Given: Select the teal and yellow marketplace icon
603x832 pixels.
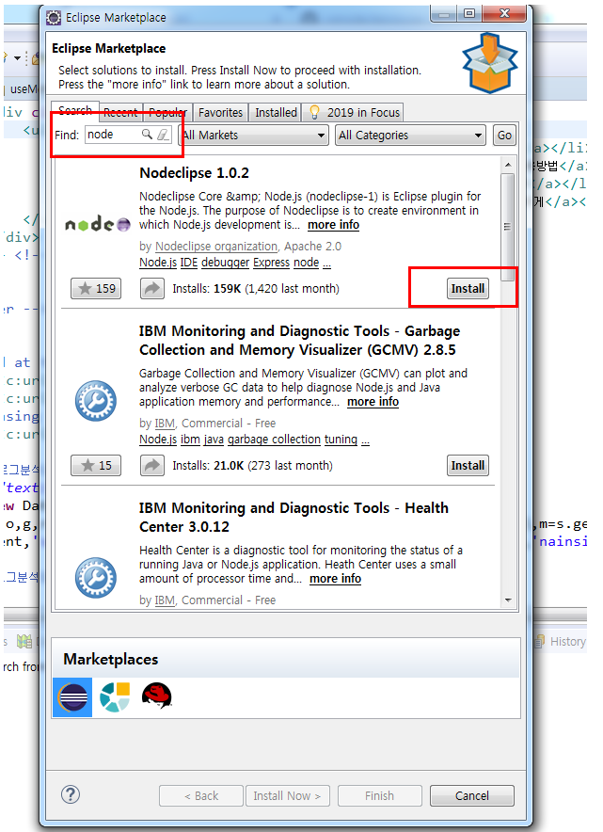Looking at the screenshot, I should pyautogui.click(x=115, y=697).
